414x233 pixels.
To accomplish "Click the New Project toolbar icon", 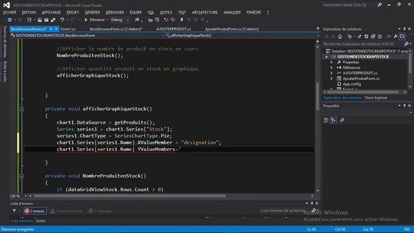I will tap(29, 20).
